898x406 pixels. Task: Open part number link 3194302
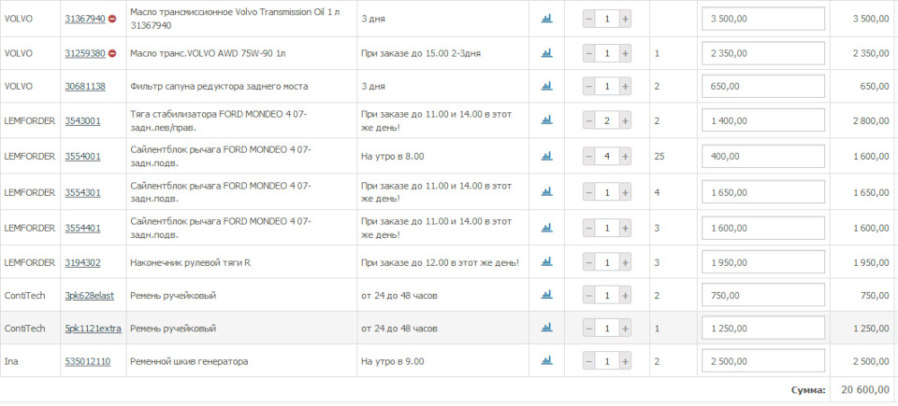coord(83,262)
